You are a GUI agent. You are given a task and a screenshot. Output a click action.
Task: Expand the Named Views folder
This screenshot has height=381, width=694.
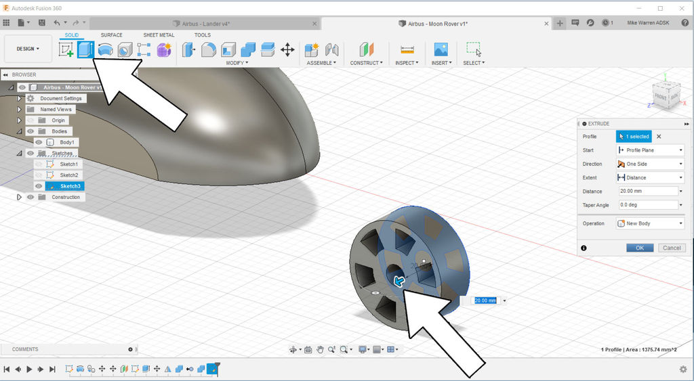[x=19, y=109]
